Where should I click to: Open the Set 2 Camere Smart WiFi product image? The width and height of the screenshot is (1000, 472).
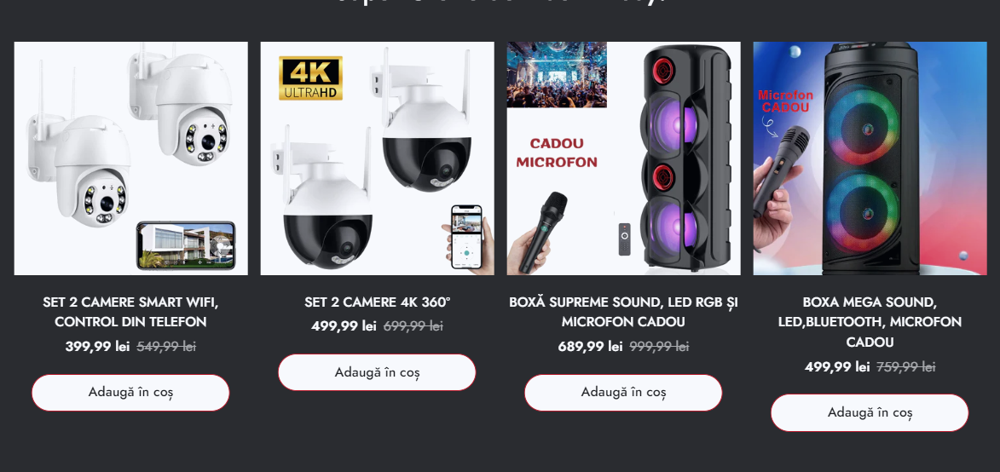pyautogui.click(x=130, y=158)
